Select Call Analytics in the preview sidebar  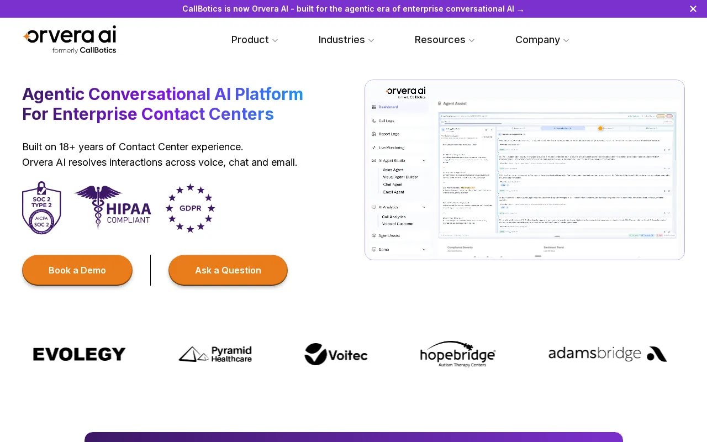(394, 217)
